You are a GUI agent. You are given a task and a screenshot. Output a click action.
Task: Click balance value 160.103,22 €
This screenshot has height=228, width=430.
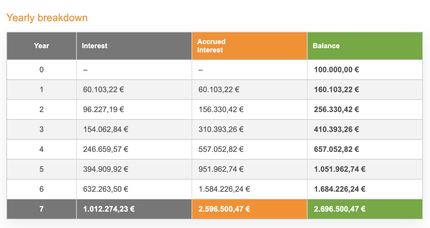[x=336, y=89]
